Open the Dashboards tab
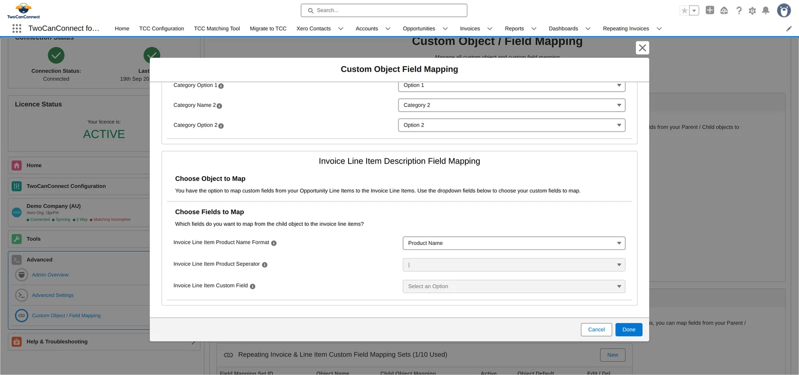The image size is (799, 375). (563, 28)
